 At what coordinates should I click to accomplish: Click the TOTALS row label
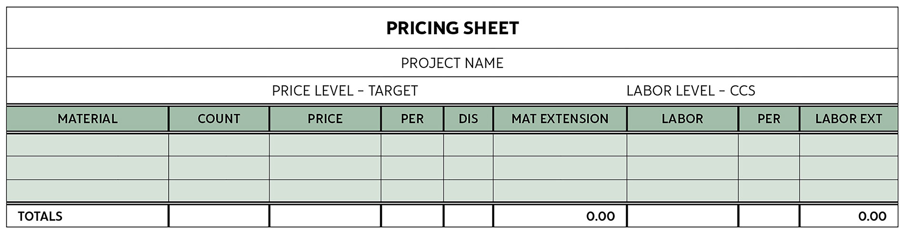[40, 216]
